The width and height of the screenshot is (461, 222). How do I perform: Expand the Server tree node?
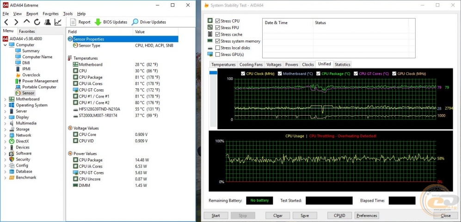tap(5, 111)
